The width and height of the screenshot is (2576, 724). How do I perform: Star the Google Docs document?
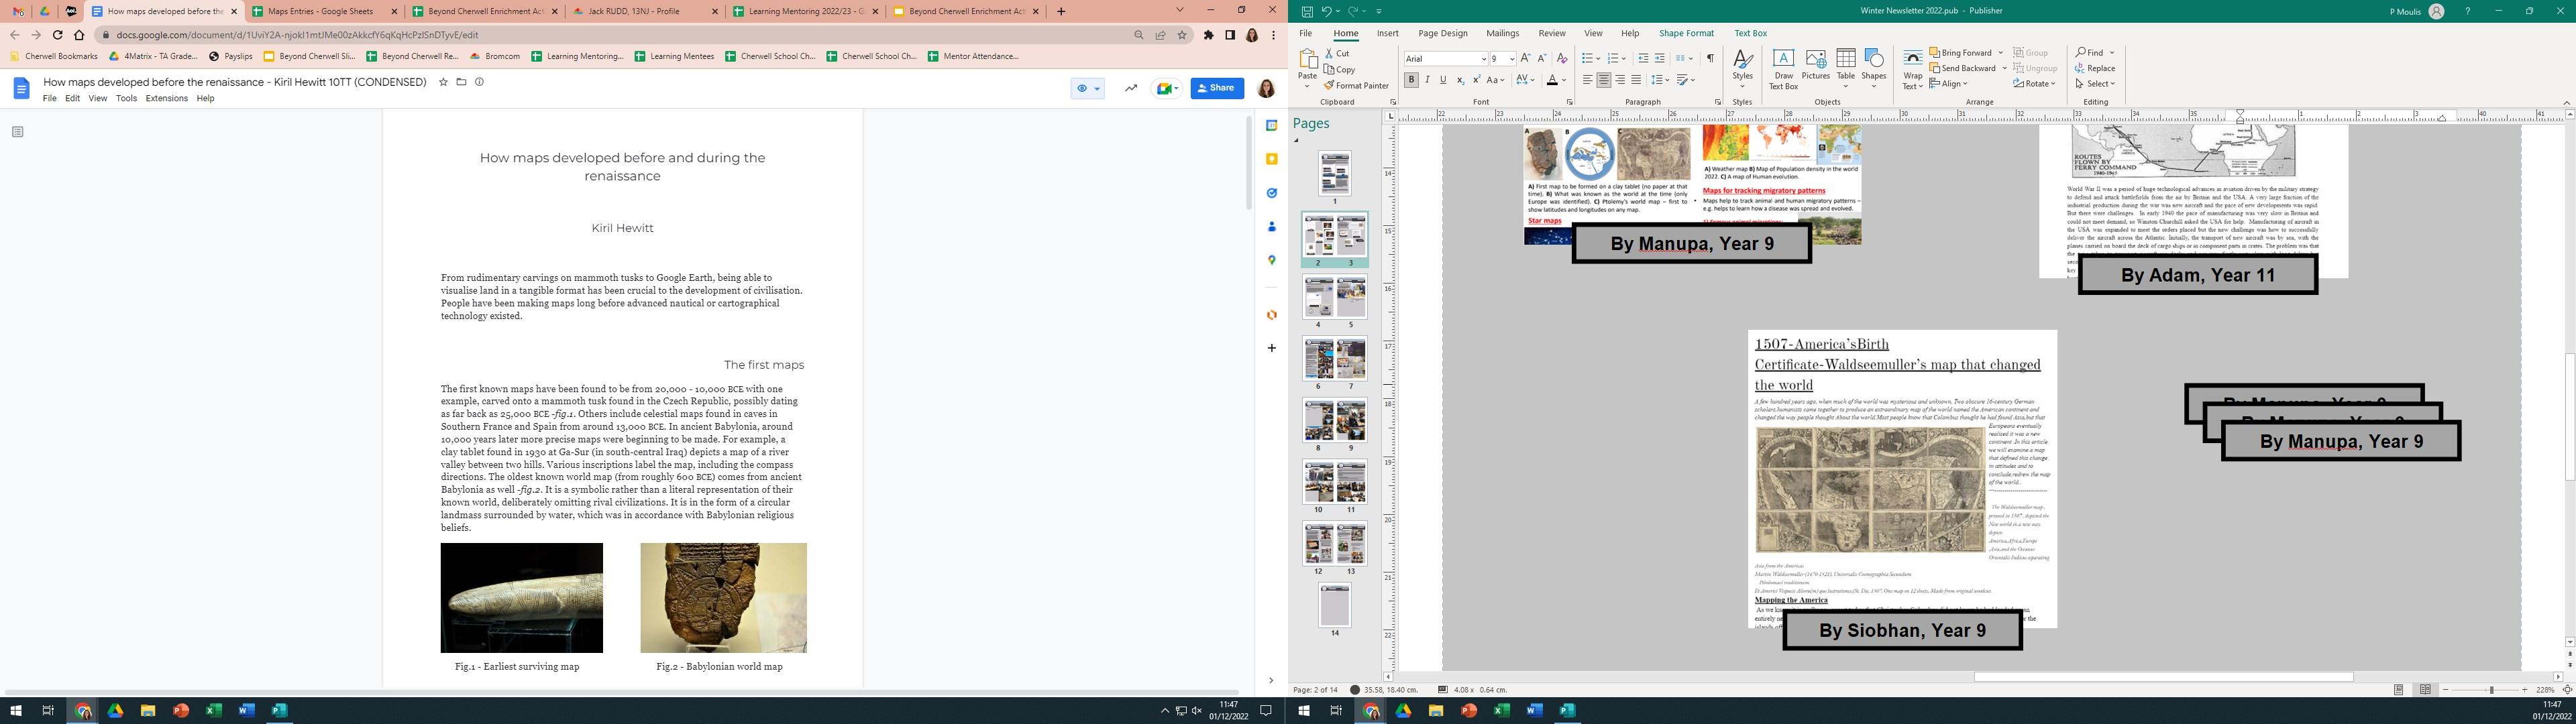pyautogui.click(x=443, y=82)
